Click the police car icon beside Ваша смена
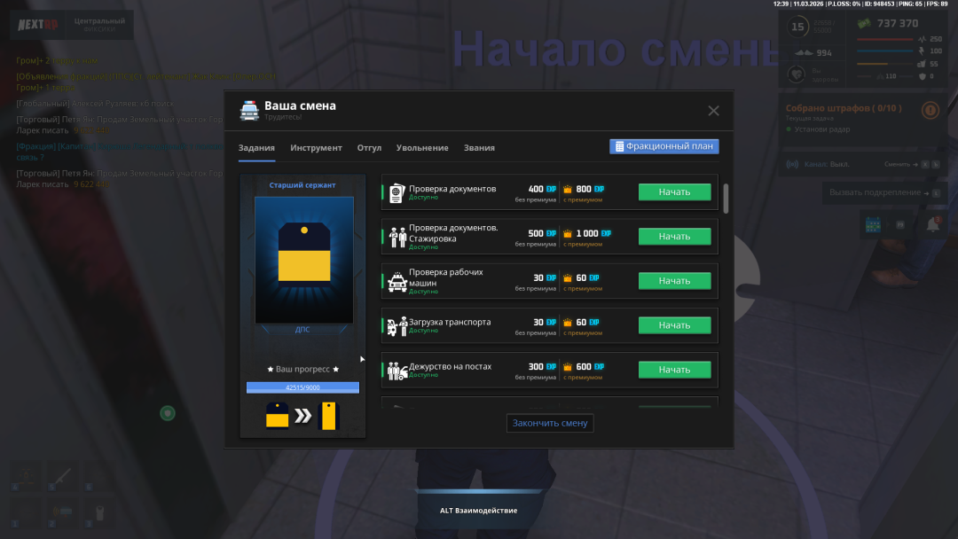Screen dimensions: 958x539 pyautogui.click(x=249, y=111)
